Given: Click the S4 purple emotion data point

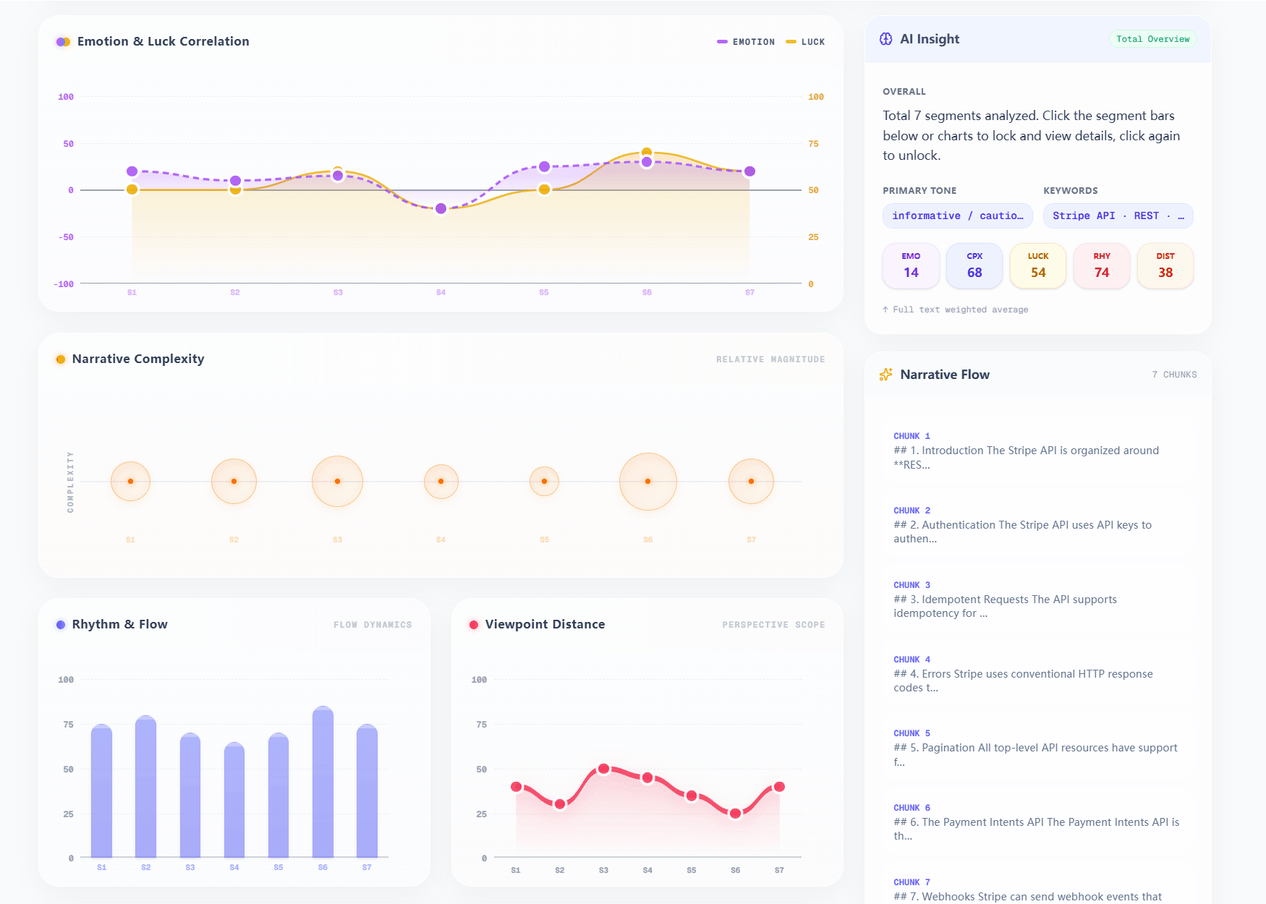Looking at the screenshot, I should pyautogui.click(x=441, y=209).
